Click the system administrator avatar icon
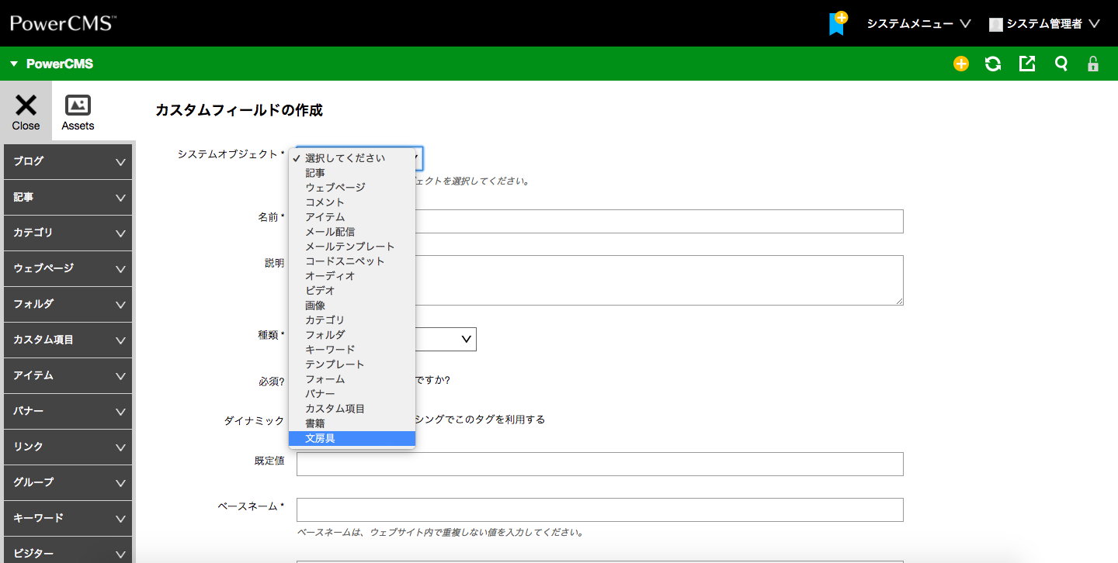Image resolution: width=1118 pixels, height=563 pixels. tap(995, 24)
